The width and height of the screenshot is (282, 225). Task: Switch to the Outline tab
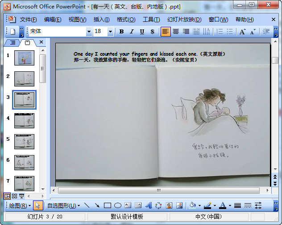[x=12, y=43]
